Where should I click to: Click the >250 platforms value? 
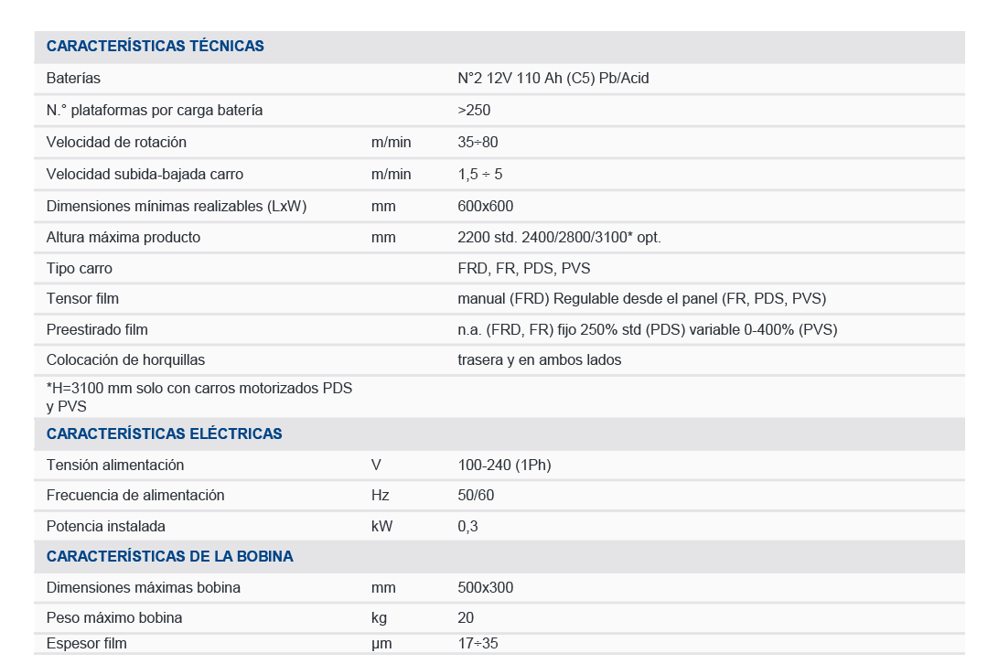coord(474,111)
